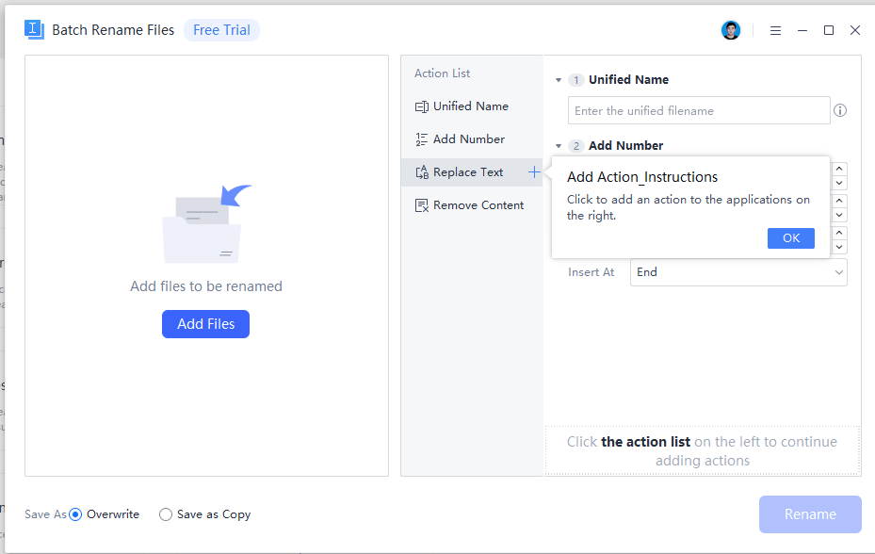Viewport: 875px width, 554px height.
Task: Click the unified filename input field
Action: [699, 110]
